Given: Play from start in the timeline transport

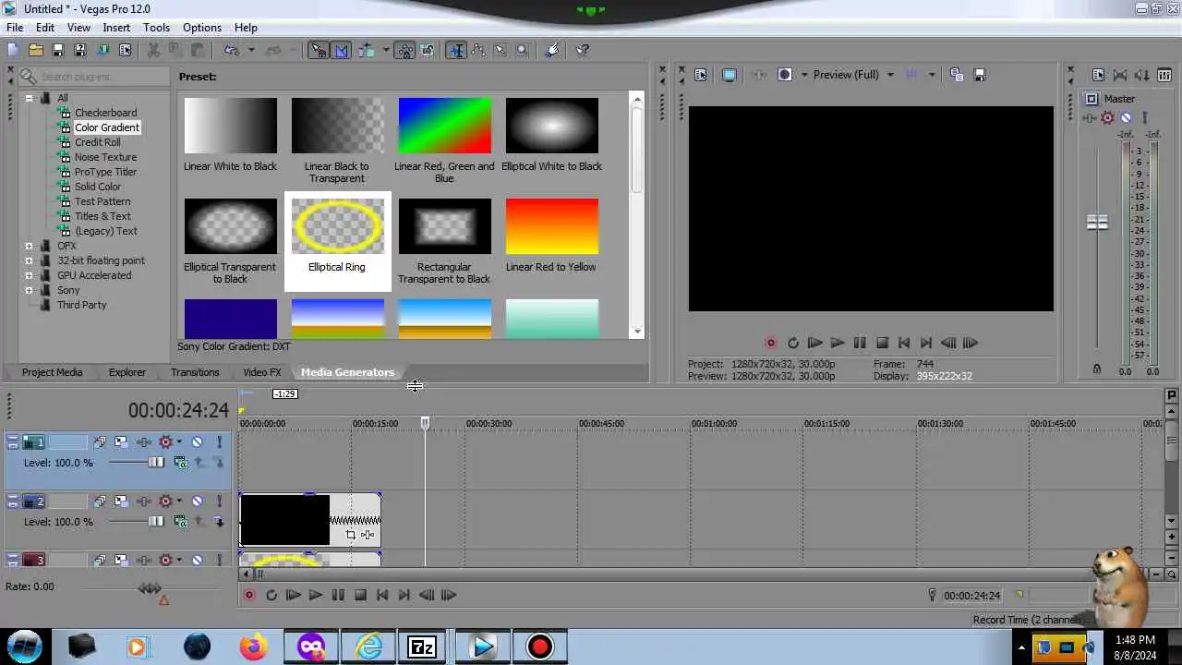Looking at the screenshot, I should click(293, 596).
